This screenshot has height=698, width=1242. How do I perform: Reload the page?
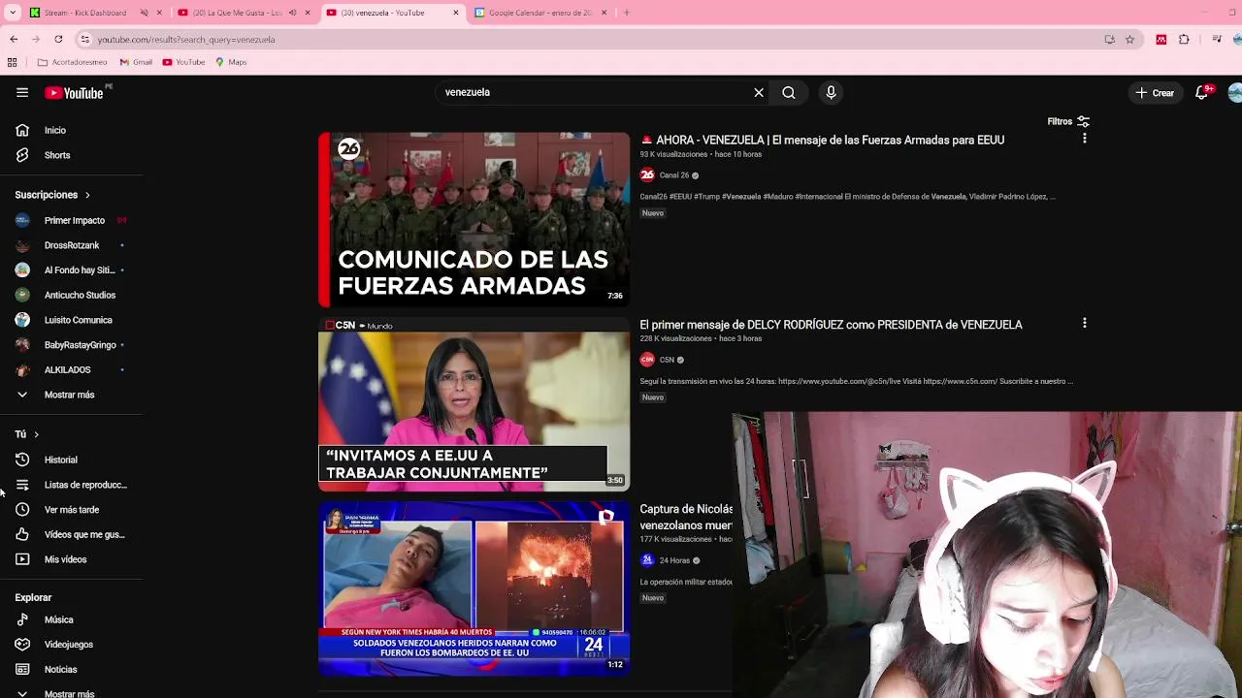(x=58, y=39)
